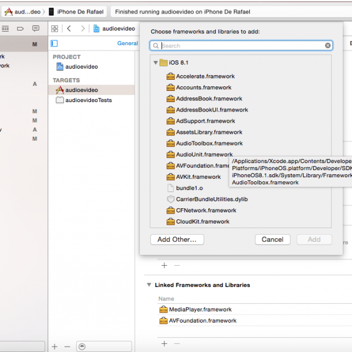Open the related items grid icon
Image resolution: width=352 pixels, height=352 pixels.
(x=55, y=29)
